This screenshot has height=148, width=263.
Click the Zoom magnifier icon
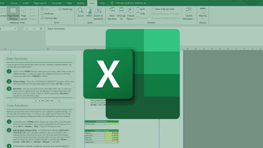pos(81,11)
